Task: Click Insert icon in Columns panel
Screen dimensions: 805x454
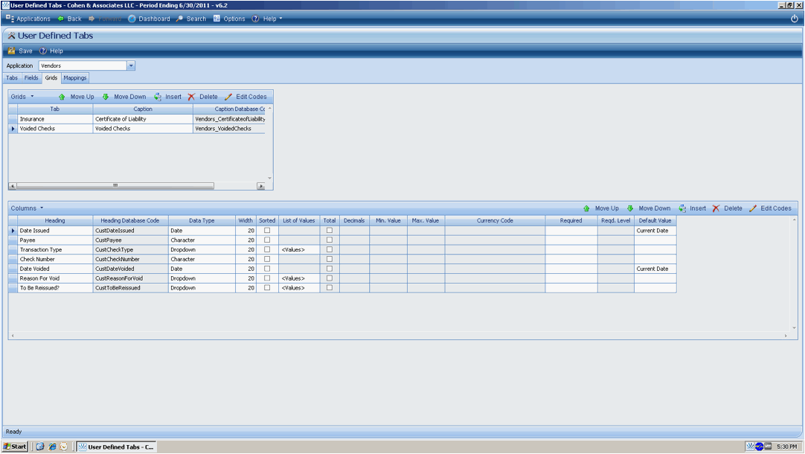Action: pos(682,208)
